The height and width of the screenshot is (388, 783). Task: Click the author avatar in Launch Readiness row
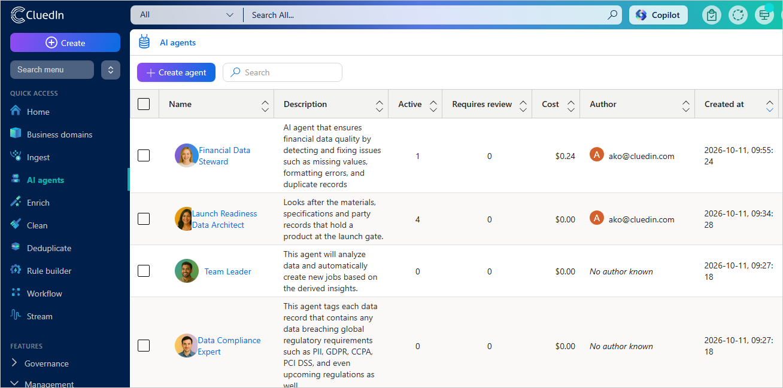click(x=597, y=218)
